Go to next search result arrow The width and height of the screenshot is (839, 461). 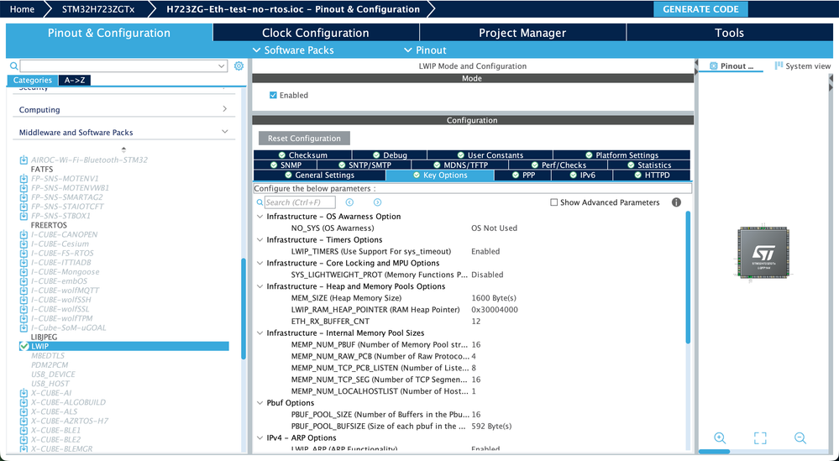[377, 202]
